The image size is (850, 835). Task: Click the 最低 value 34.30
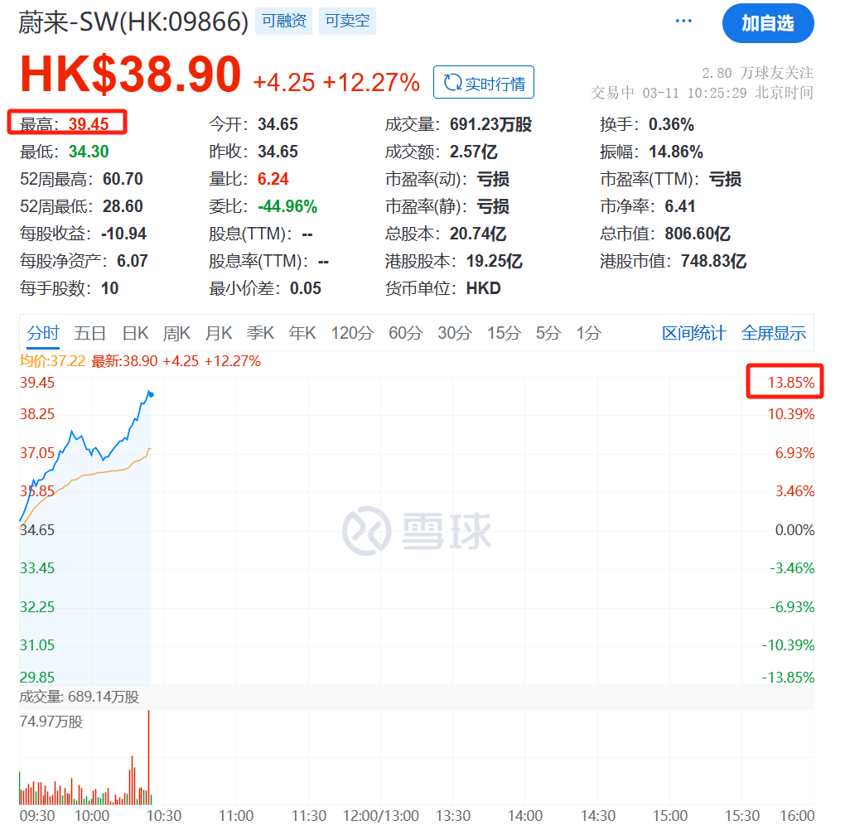[x=89, y=152]
